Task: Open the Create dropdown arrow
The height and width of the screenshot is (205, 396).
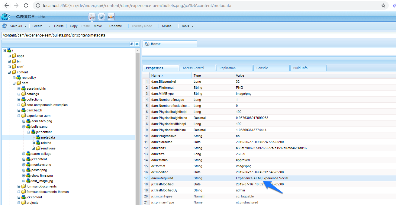Action: point(50,26)
